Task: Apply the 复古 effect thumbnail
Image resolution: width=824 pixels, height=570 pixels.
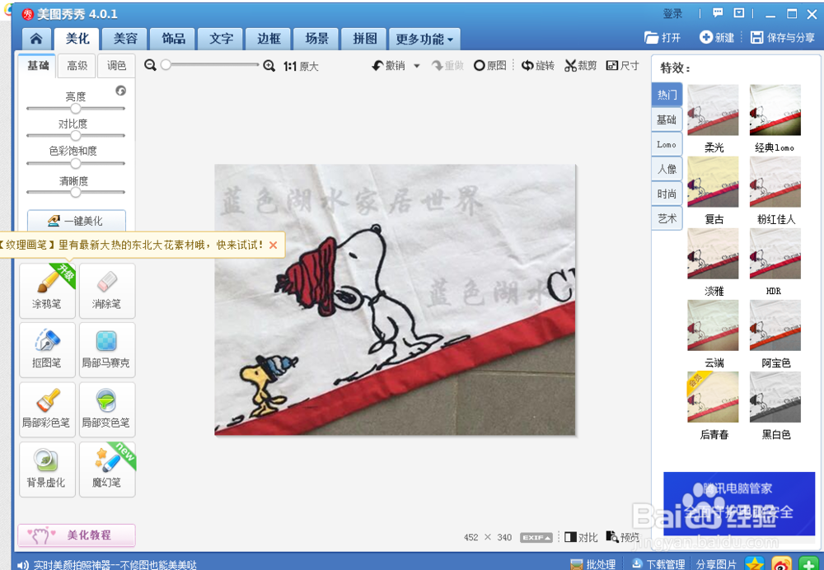Action: click(713, 182)
